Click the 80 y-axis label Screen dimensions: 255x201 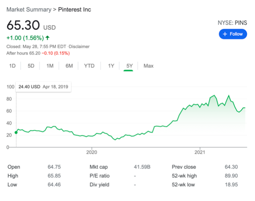point(9,99)
